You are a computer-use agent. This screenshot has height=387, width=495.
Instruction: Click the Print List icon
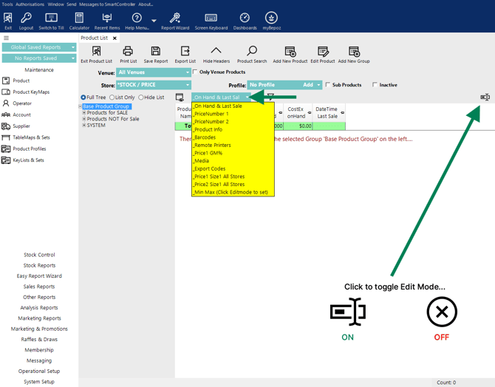tap(128, 52)
